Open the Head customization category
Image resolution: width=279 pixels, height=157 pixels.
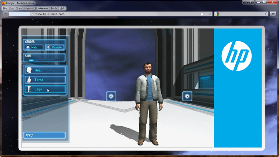45,70
